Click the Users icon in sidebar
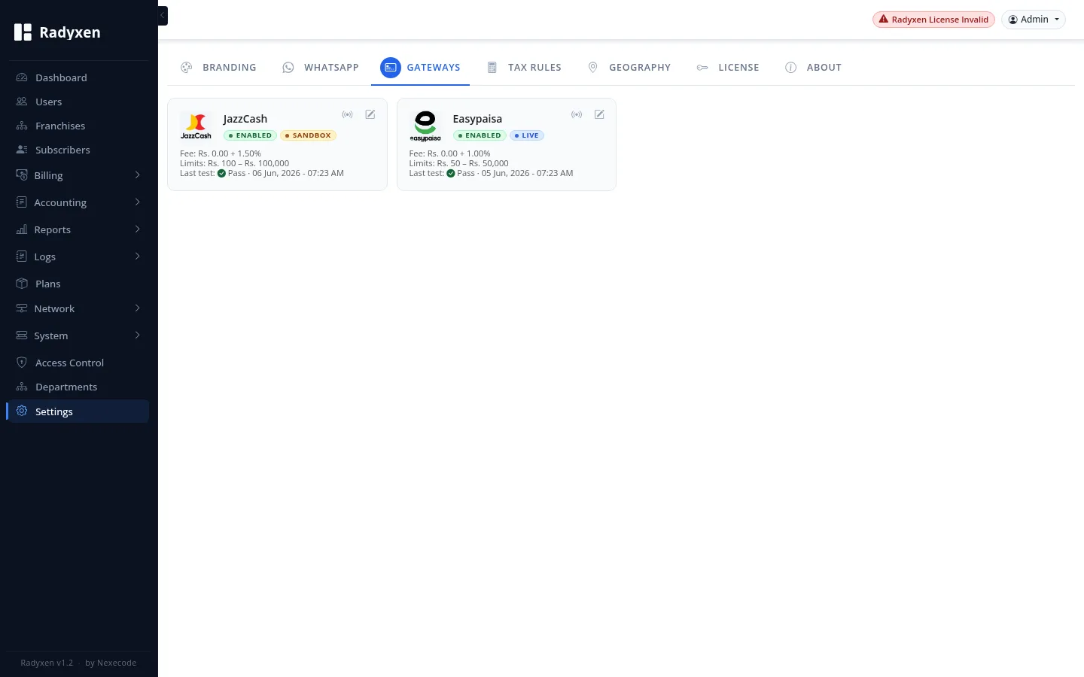 tap(22, 102)
